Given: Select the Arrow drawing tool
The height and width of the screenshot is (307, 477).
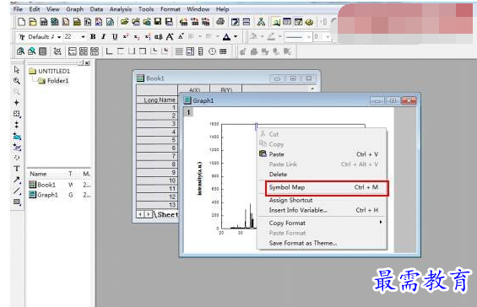Looking at the screenshot, I should (17, 180).
